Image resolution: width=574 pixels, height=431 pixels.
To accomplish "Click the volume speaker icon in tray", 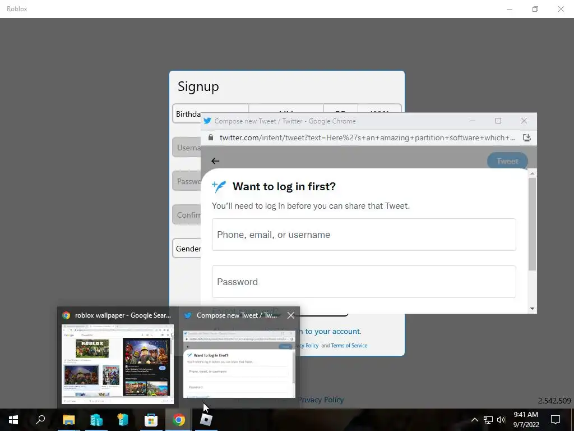I will pyautogui.click(x=501, y=420).
